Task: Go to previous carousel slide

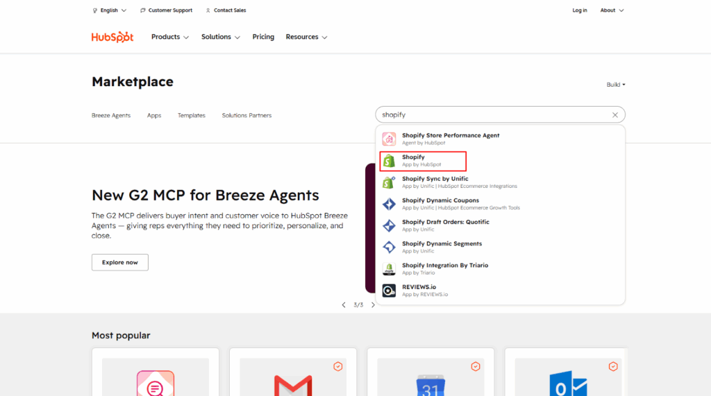Action: (x=344, y=305)
